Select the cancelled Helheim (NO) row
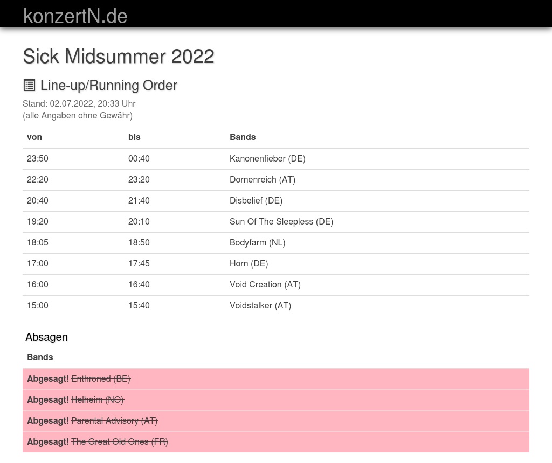This screenshot has width=552, height=463. pyautogui.click(x=98, y=399)
